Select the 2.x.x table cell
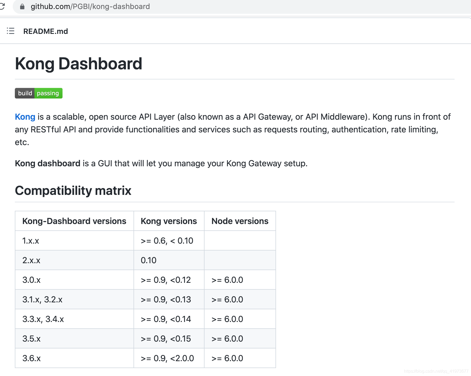The height and width of the screenshot is (376, 471). tap(31, 260)
